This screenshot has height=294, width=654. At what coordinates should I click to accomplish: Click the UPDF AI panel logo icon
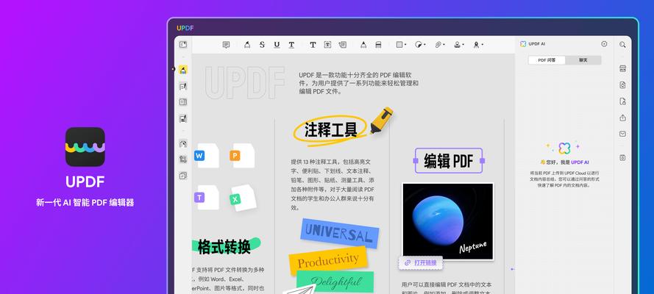pos(523,43)
